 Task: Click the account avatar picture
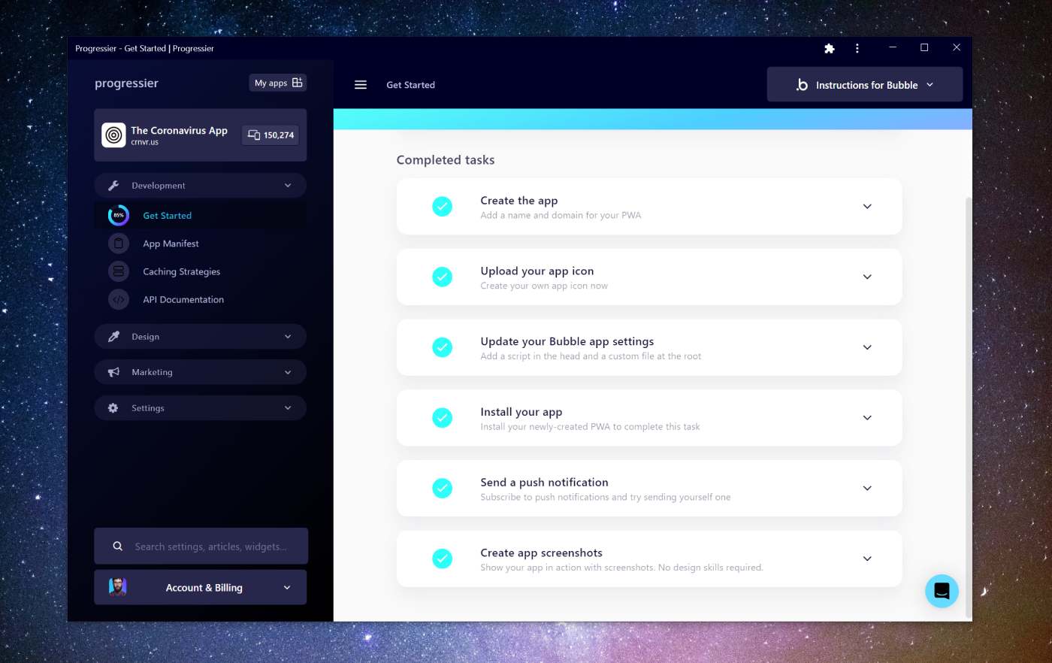click(118, 587)
